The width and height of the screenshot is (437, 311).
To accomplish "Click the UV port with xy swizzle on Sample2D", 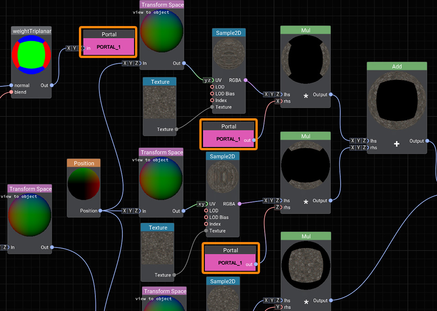I will (207, 204).
